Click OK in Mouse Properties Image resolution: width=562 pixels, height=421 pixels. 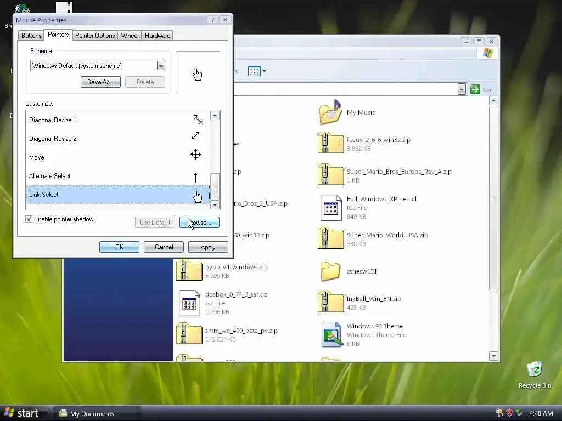pos(119,247)
